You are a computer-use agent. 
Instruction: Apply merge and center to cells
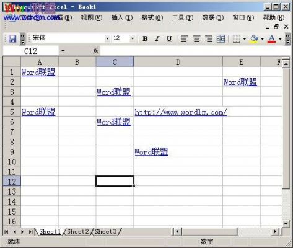click(221, 38)
